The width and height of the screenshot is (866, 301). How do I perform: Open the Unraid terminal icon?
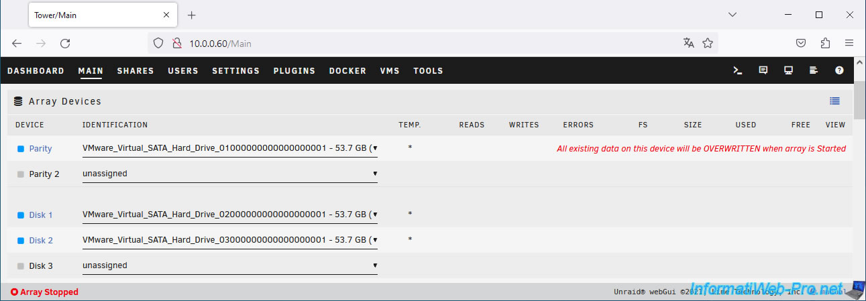pos(737,70)
